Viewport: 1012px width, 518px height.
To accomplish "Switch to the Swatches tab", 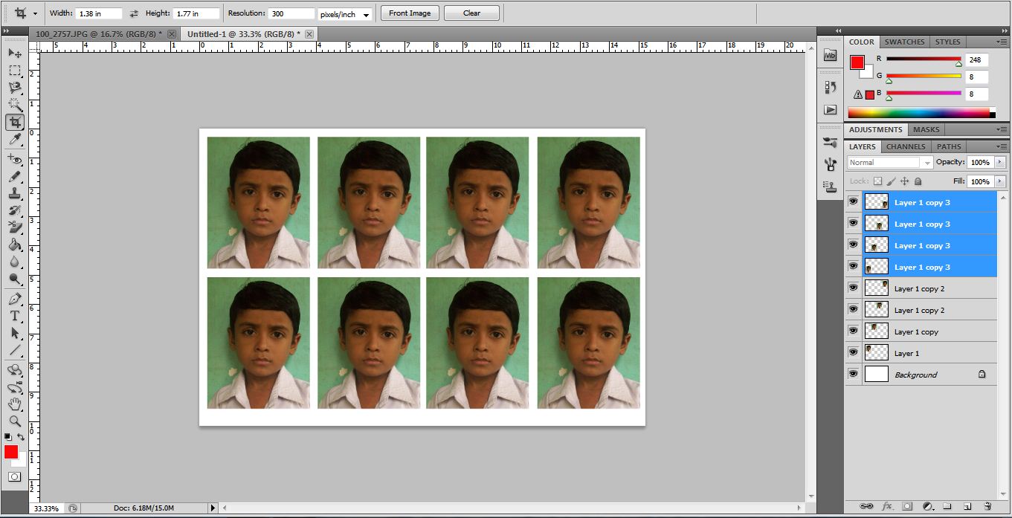I will (x=904, y=42).
